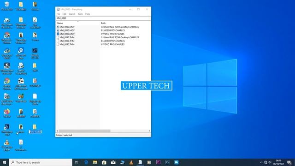This screenshot has width=295, height=166.
Task: Click the horizontal scrollbar thumb in results
Action: (85, 131)
